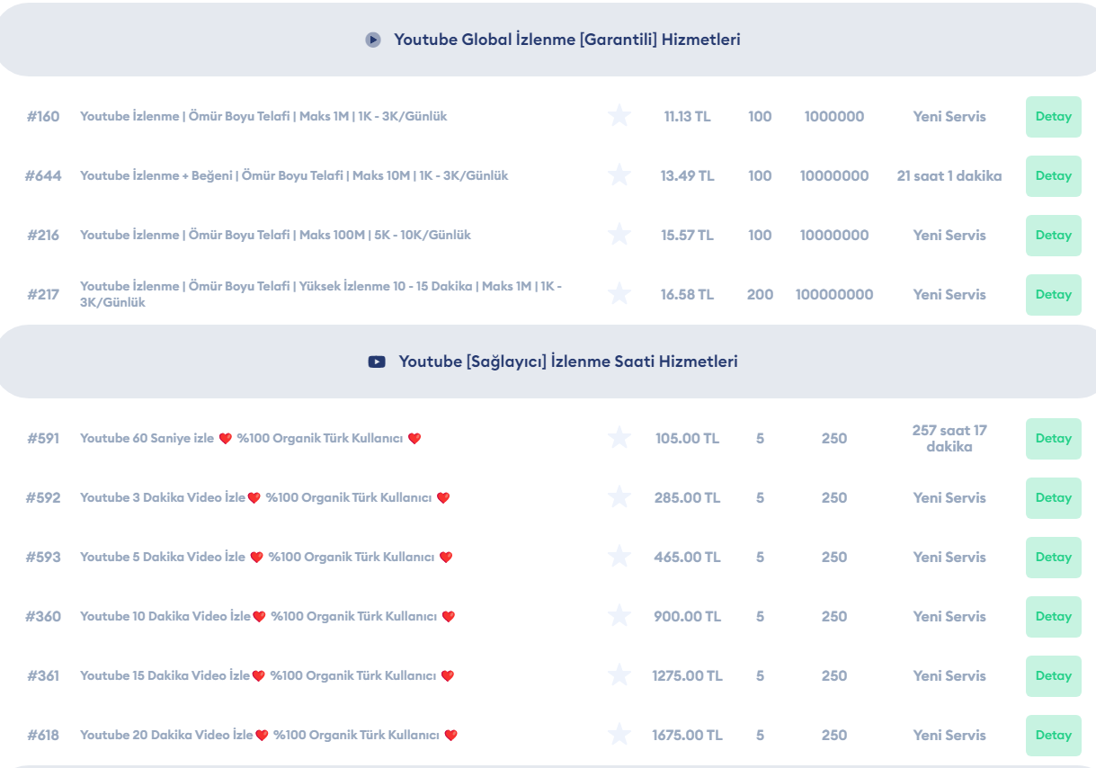Click service ID #216
The image size is (1096, 768).
pyautogui.click(x=43, y=235)
